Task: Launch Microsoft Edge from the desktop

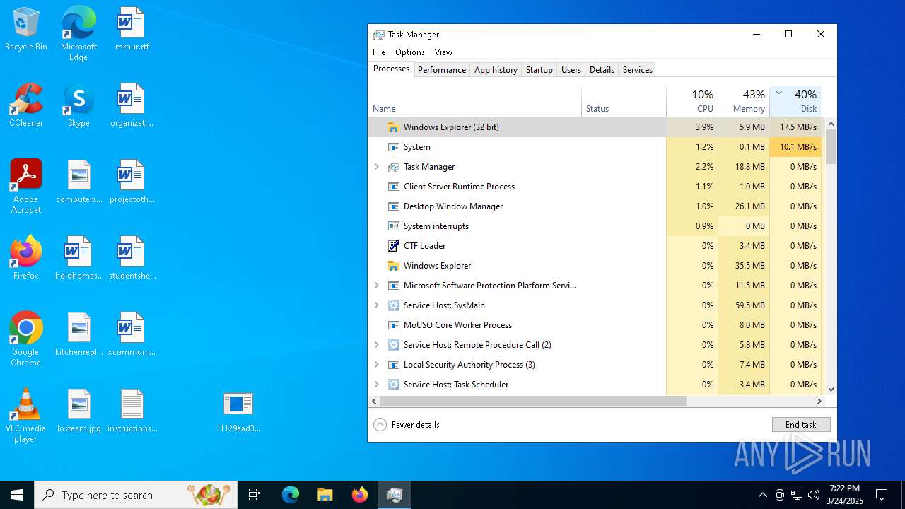Action: click(78, 34)
